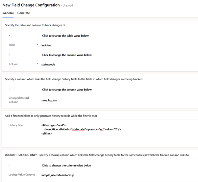Click the change column link above sample_case

[x=67, y=90]
